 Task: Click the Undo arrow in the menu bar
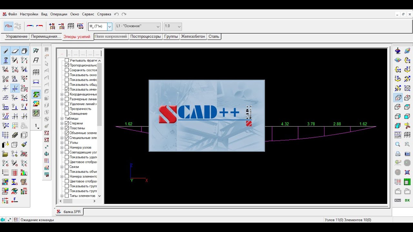coord(116,14)
